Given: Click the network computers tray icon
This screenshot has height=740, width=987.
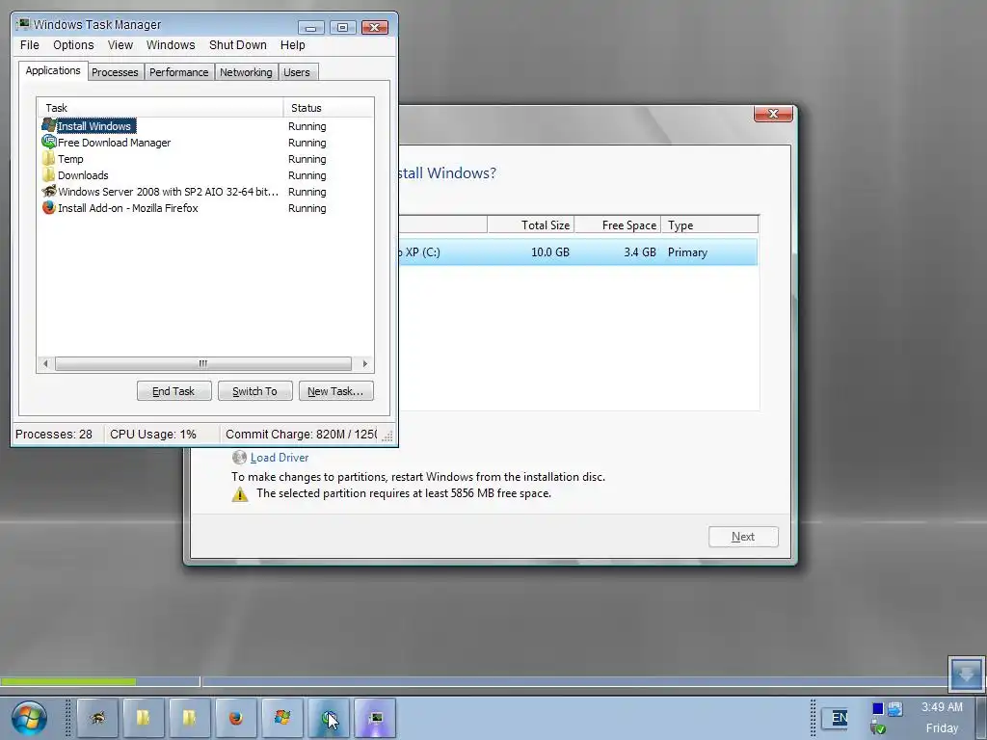Looking at the screenshot, I should point(895,708).
